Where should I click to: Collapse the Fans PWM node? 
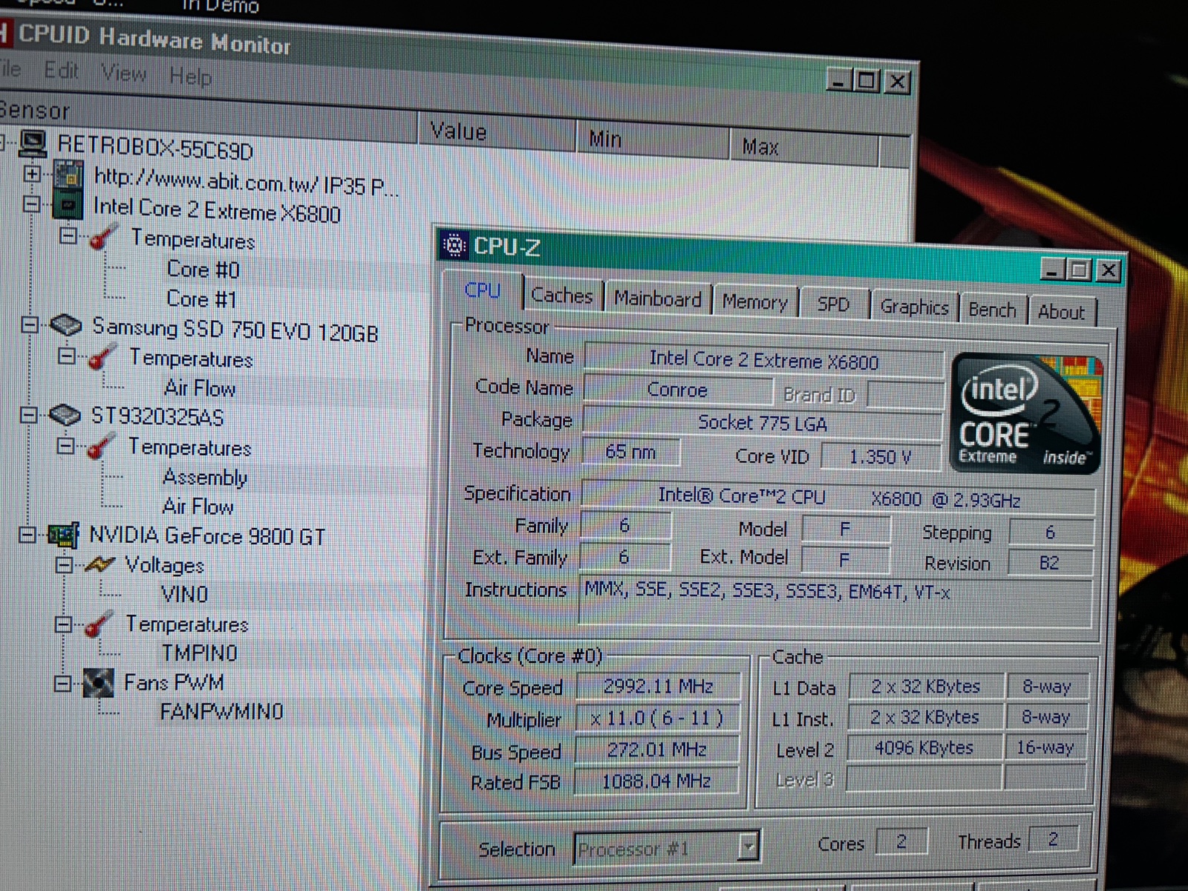point(63,682)
